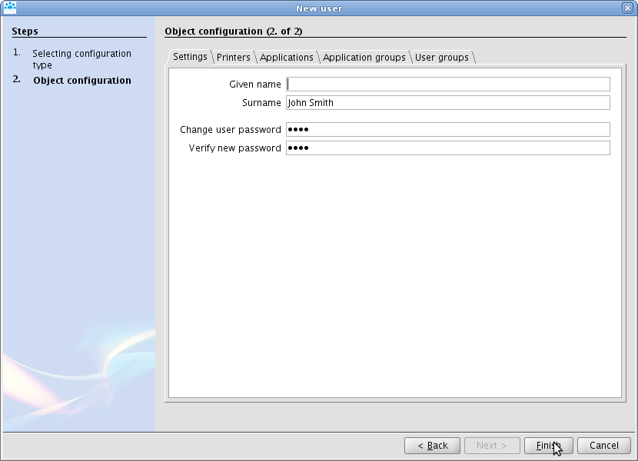The height and width of the screenshot is (461, 638).
Task: Focus the Given name input field
Action: pos(447,85)
